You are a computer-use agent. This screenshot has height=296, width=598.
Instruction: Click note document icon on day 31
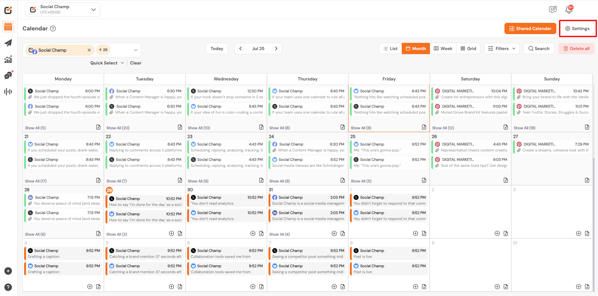[343, 233]
